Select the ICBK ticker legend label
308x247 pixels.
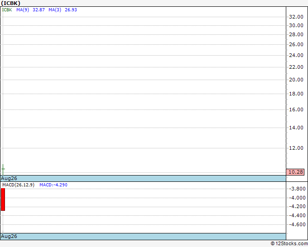(x=7, y=10)
